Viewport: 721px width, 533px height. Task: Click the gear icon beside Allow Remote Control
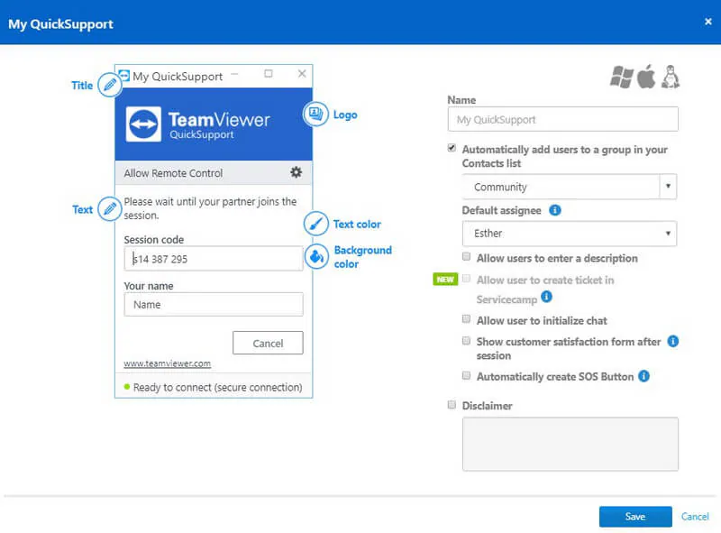click(x=297, y=172)
